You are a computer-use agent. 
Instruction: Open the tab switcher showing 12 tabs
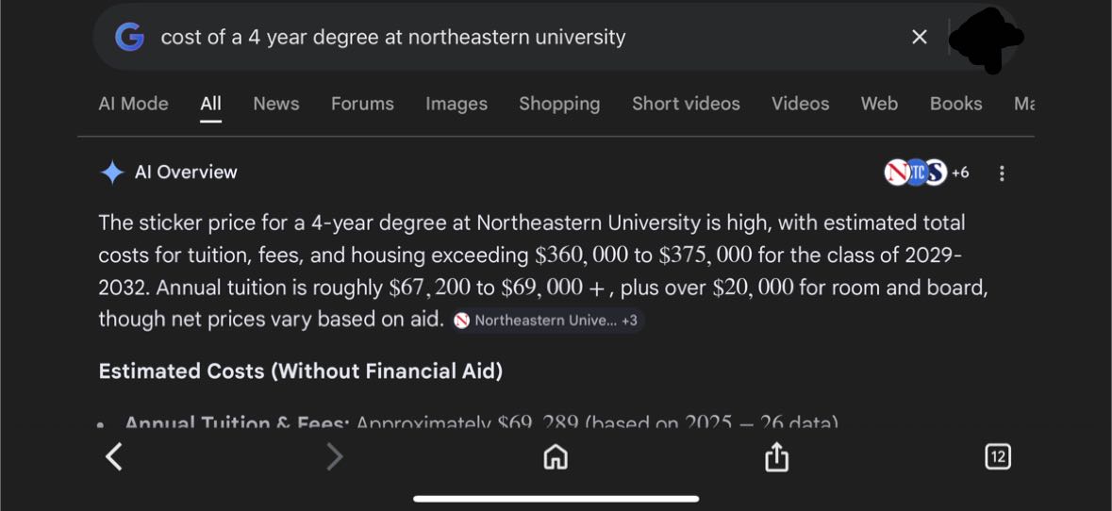point(997,457)
